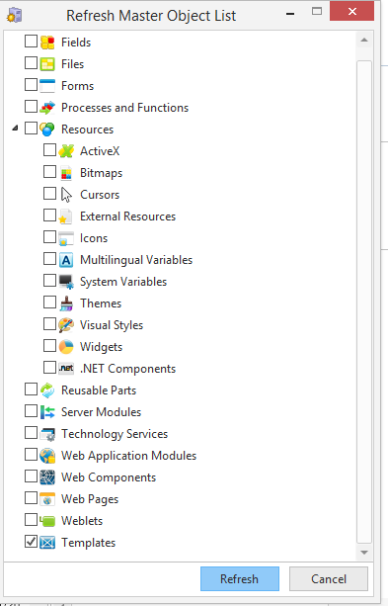Click the scrollbar up arrow
Viewport: 388px width, 606px height.
(364, 41)
